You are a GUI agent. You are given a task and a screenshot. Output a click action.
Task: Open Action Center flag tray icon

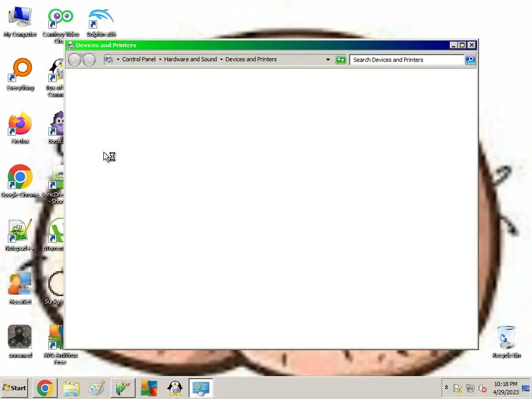[x=458, y=388]
